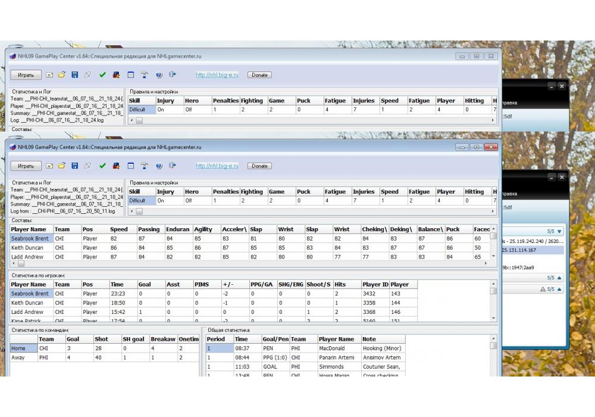Click the open folder icon in front window toolbar
The image size is (595, 417).
click(61, 166)
